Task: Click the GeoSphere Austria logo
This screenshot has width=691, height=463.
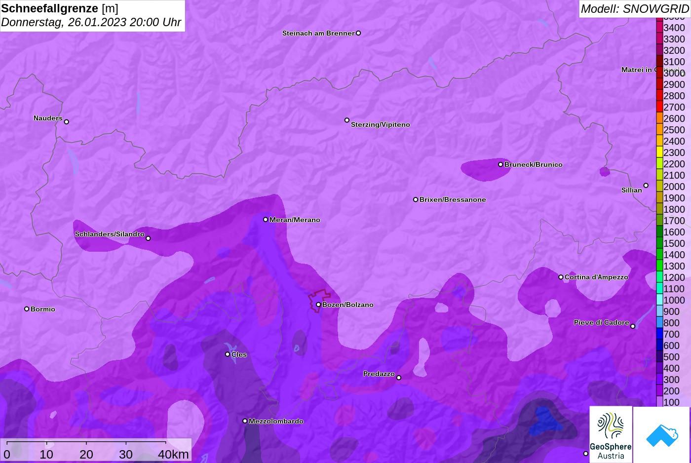Action: pyautogui.click(x=611, y=434)
